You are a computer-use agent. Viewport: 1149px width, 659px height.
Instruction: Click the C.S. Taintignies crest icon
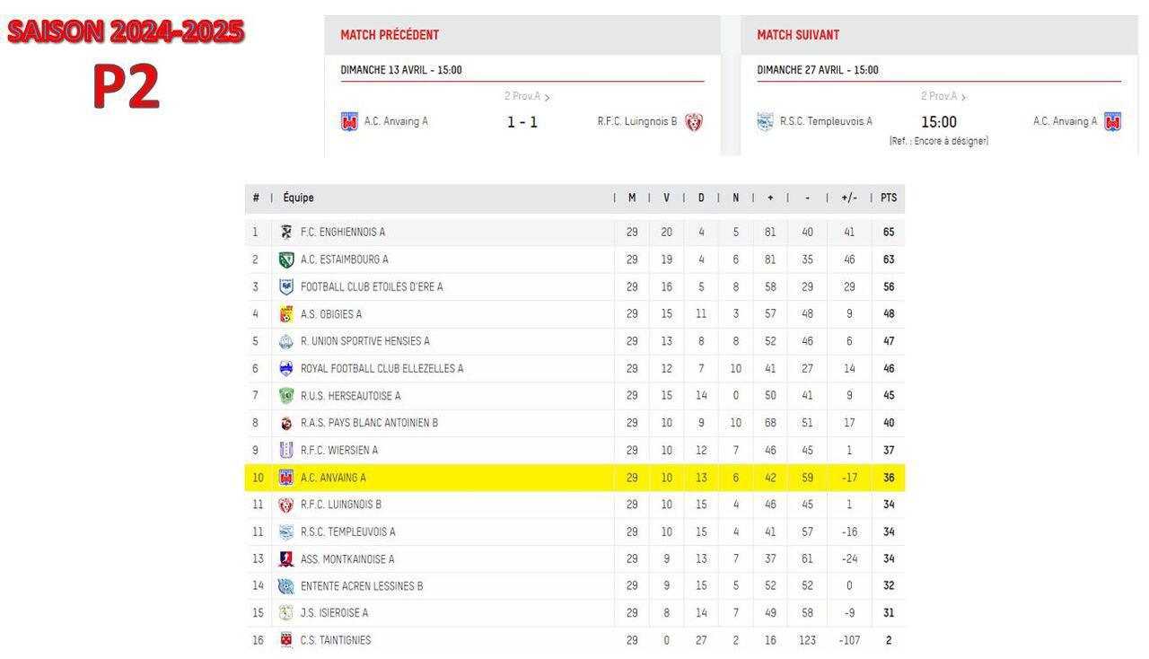pyautogui.click(x=286, y=640)
